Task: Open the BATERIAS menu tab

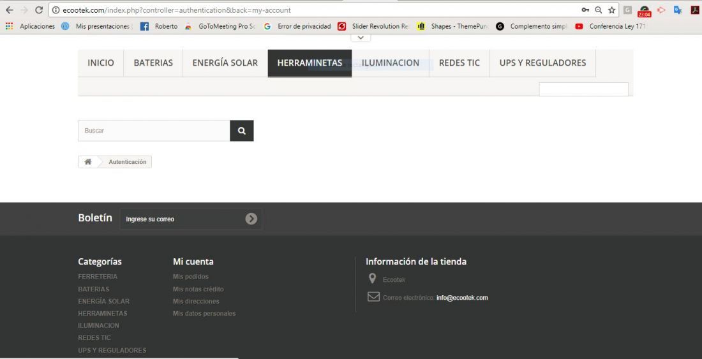Action: click(x=153, y=63)
